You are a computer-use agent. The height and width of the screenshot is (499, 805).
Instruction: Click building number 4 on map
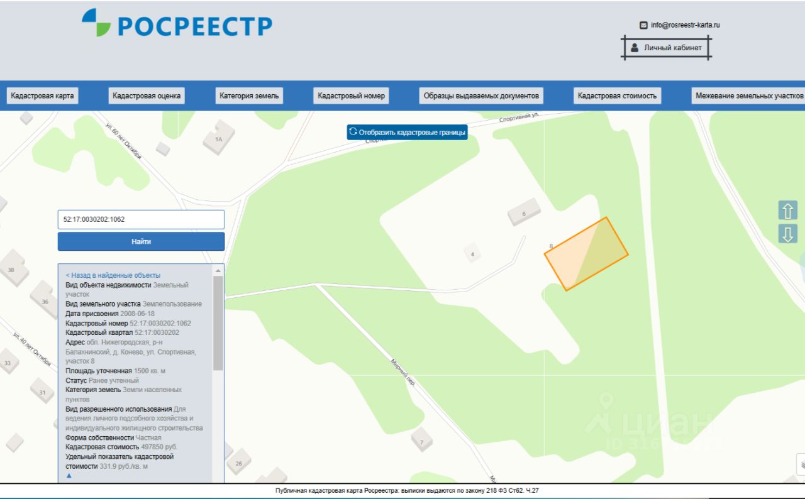472,254
